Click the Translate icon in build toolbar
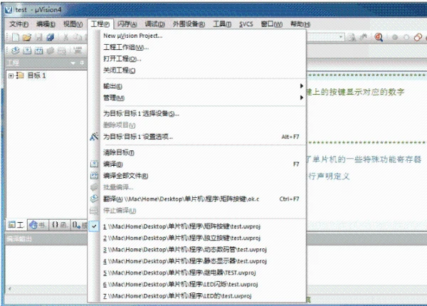 pyautogui.click(x=16, y=51)
